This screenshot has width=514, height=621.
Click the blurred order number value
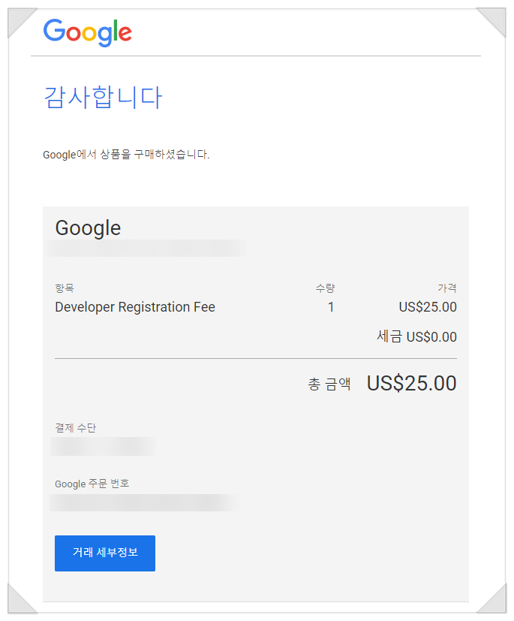144,502
